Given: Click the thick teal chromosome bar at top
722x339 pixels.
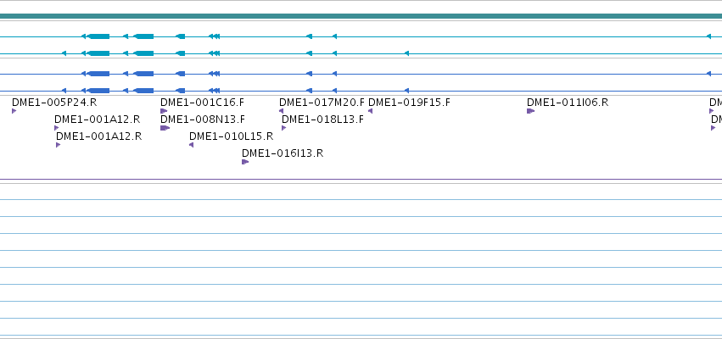Looking at the screenshot, I should pyautogui.click(x=361, y=16).
